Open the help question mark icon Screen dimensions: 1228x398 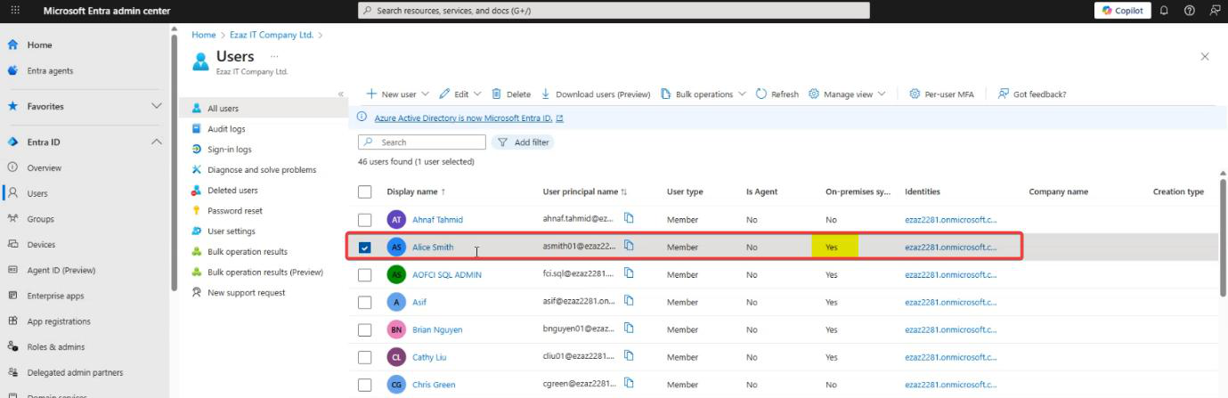1190,11
